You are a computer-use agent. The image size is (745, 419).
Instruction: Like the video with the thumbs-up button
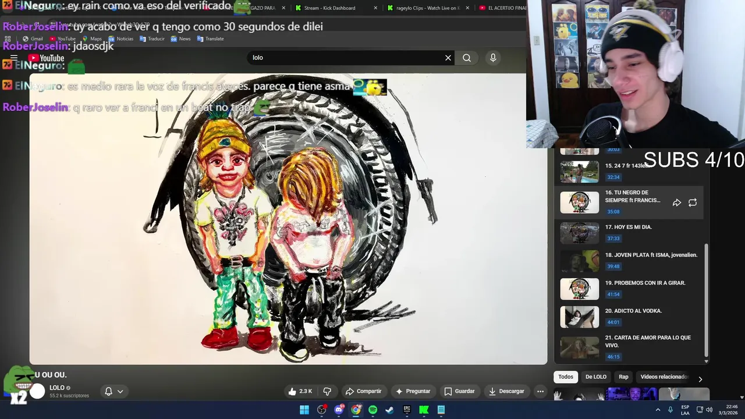click(x=300, y=391)
